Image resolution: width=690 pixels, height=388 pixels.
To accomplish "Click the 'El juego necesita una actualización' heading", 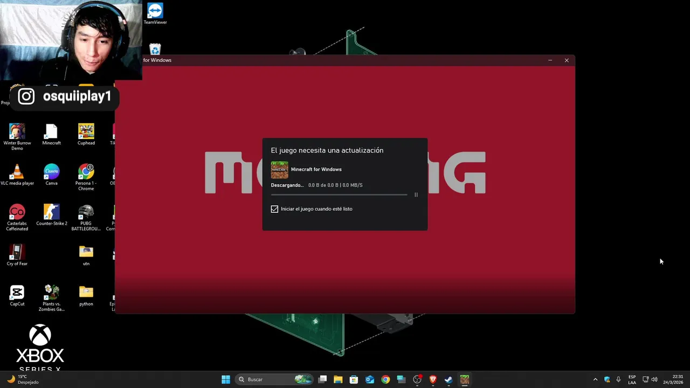I will pyautogui.click(x=327, y=150).
